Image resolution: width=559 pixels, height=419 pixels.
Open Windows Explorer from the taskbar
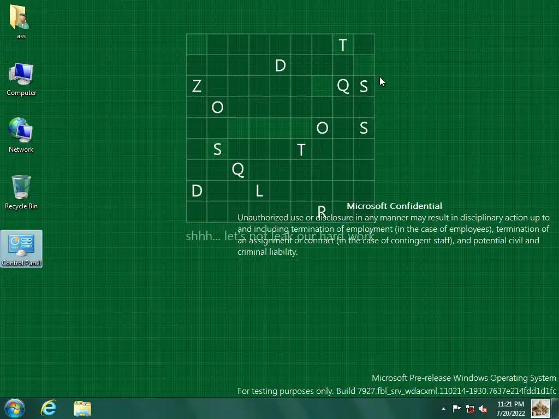pyautogui.click(x=82, y=409)
